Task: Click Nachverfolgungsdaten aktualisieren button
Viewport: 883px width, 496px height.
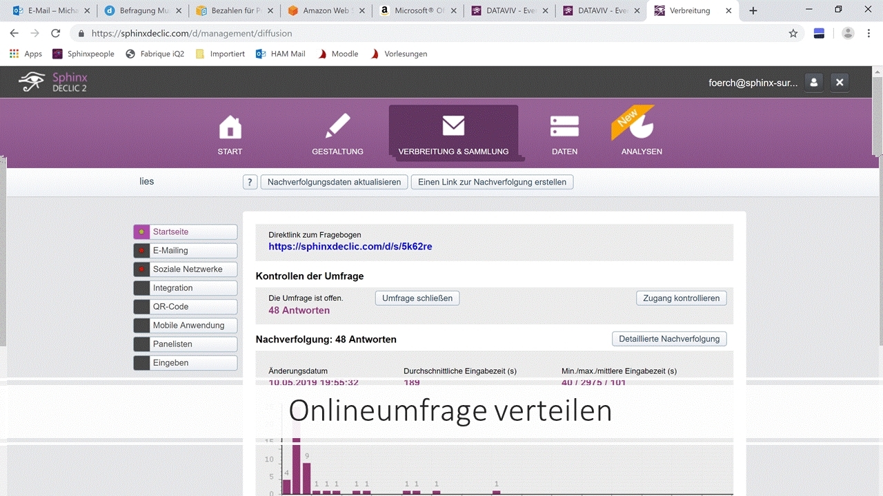Action: point(334,182)
